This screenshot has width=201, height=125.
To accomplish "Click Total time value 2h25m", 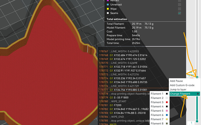I will pyautogui.click(x=136, y=43).
